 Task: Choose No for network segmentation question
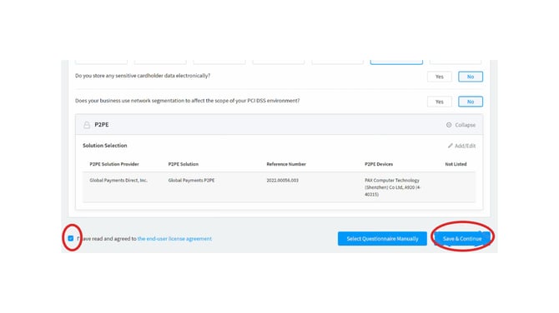click(471, 102)
